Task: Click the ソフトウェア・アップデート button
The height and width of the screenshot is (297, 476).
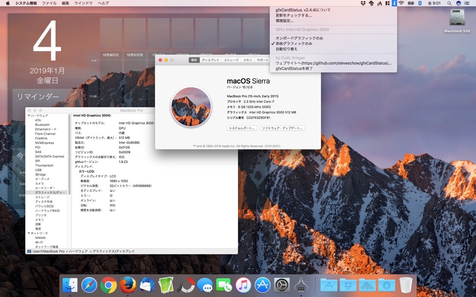Action: coord(282,128)
